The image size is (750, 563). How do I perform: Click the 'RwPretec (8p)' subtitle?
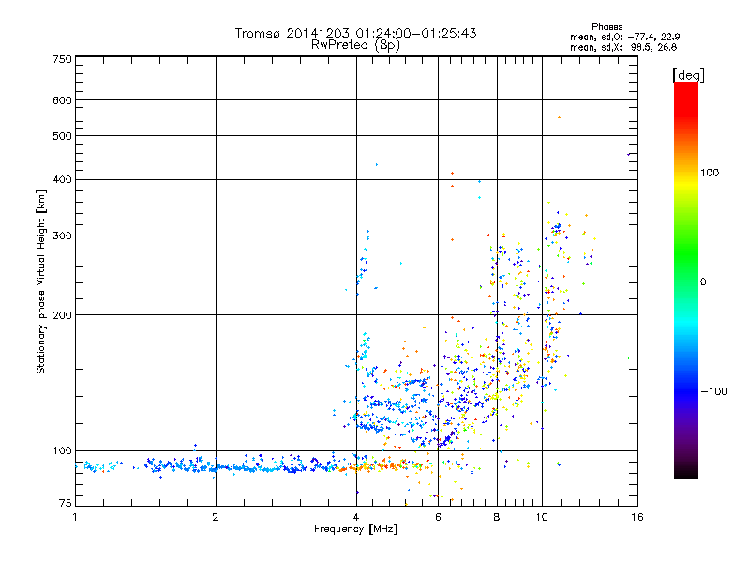point(355,45)
